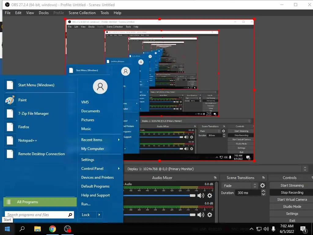Mute the upper Audio mixer track
Viewport: 313px width, 235px height.
(201, 196)
